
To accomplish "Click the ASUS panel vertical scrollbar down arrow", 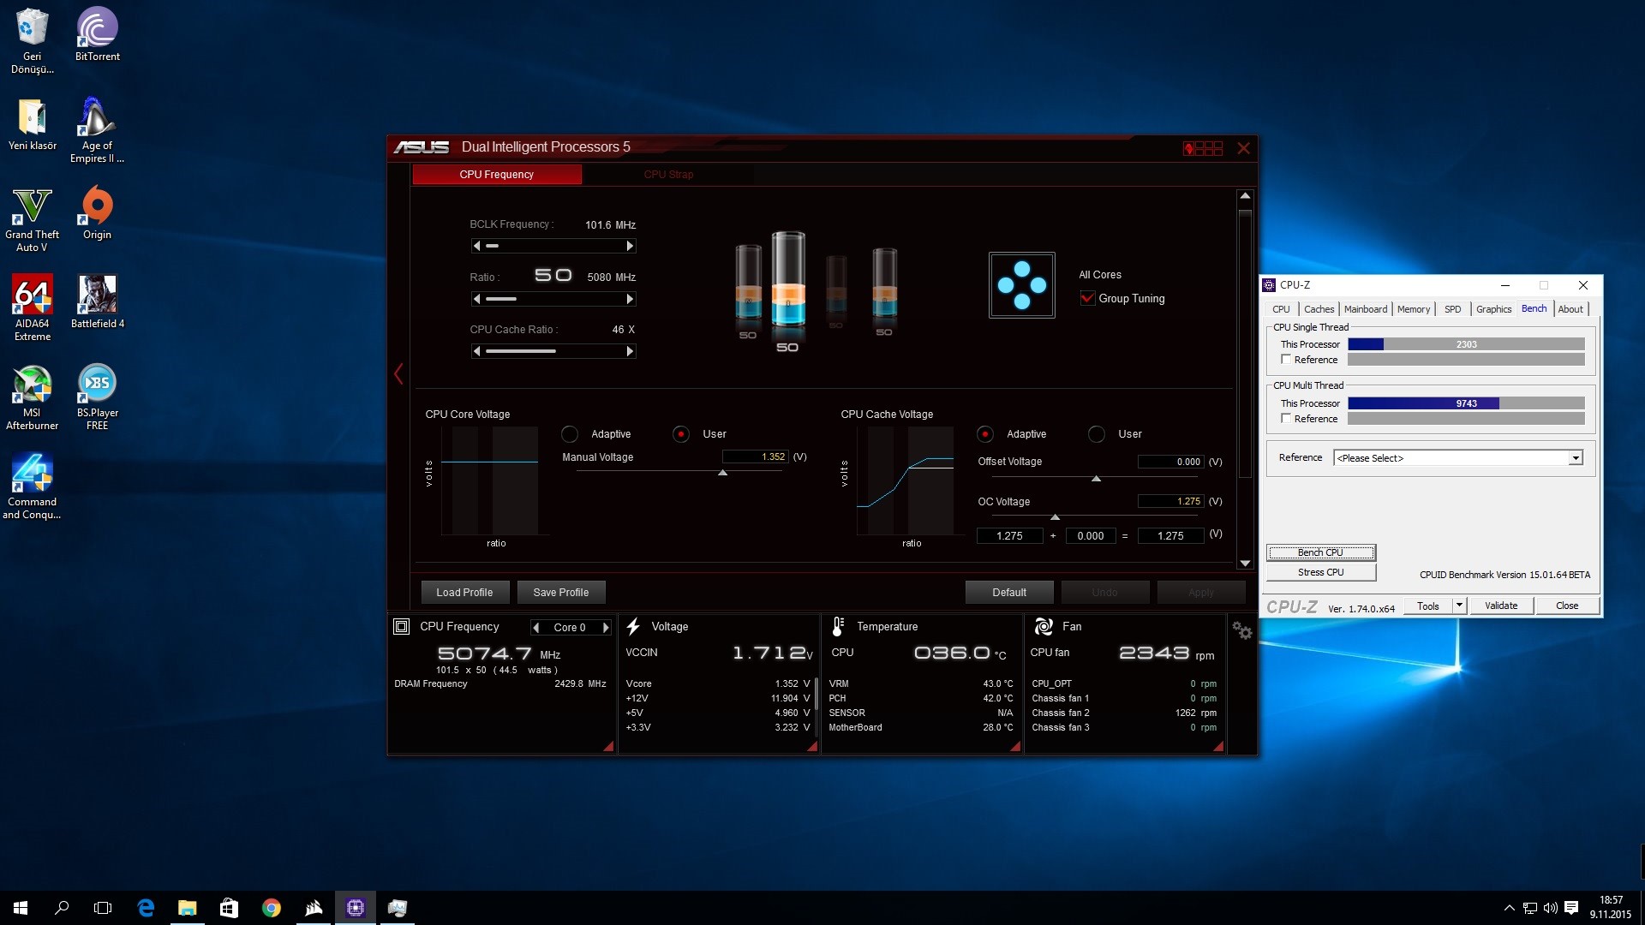I will click(x=1245, y=563).
